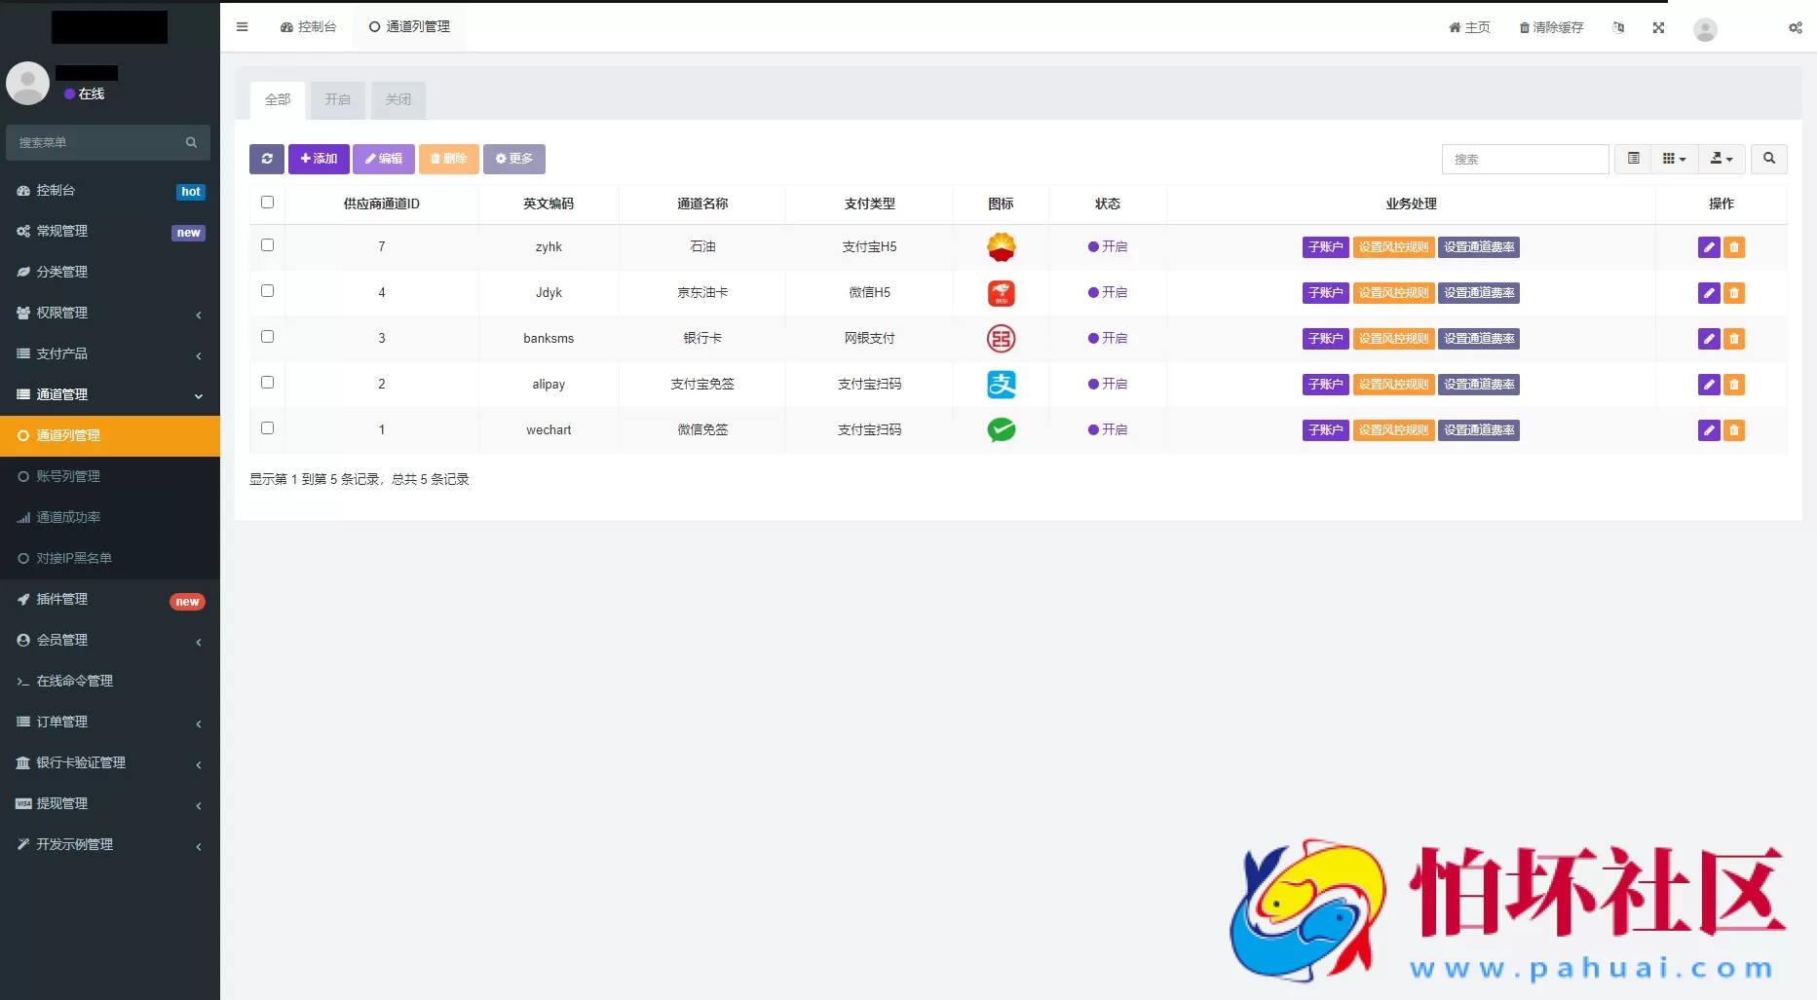1817x1000 pixels.
Task: Click 设置风控规则 for the Jdyk row
Action: [1393, 293]
